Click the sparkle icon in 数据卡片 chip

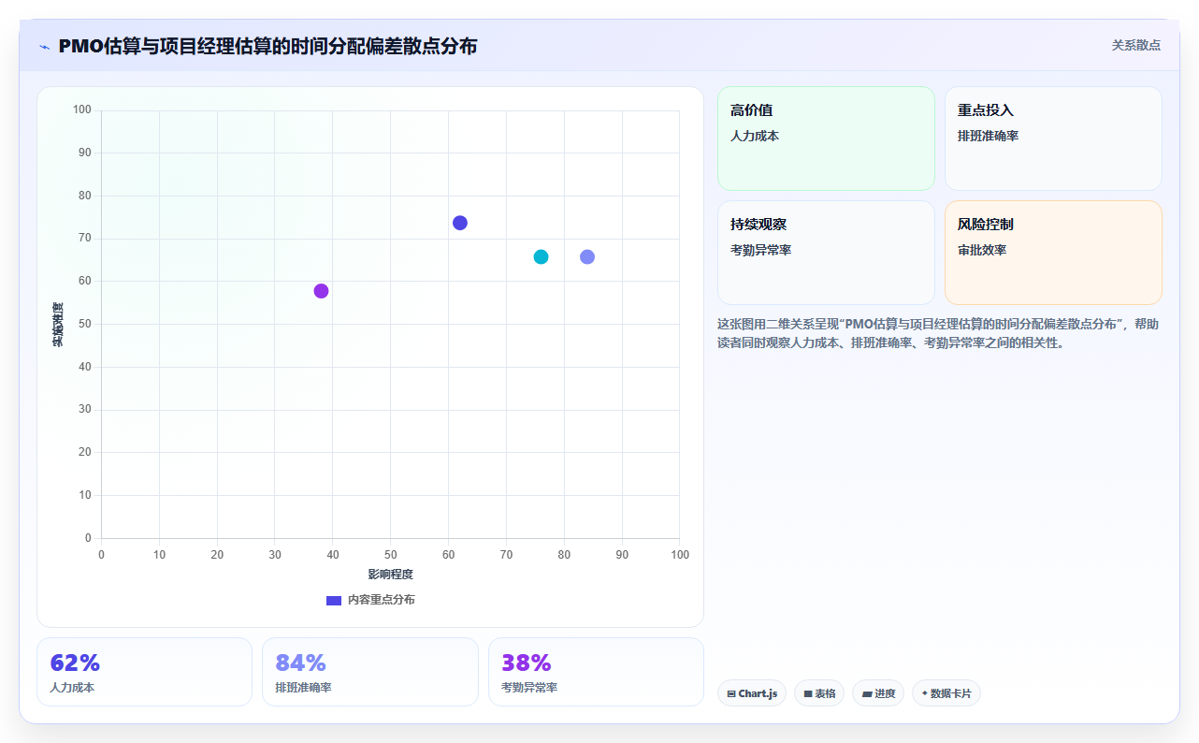[x=924, y=693]
